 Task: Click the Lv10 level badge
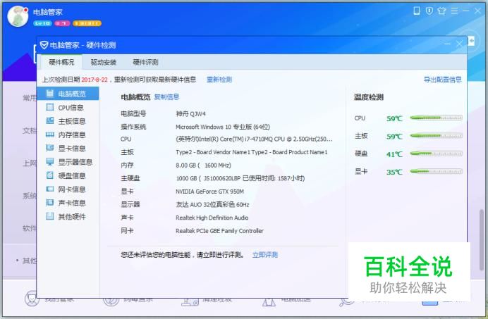(x=42, y=23)
